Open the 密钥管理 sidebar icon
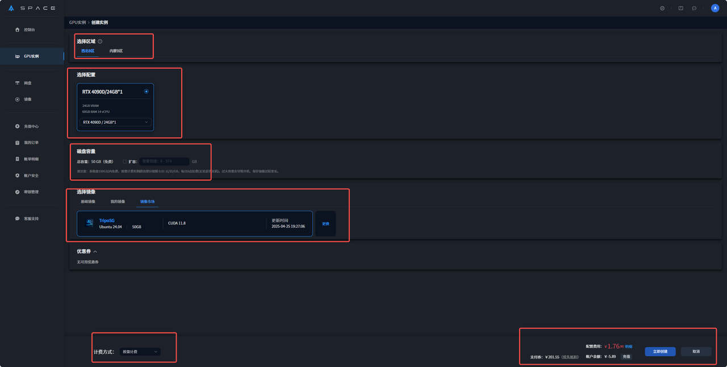727x367 pixels. (x=17, y=192)
